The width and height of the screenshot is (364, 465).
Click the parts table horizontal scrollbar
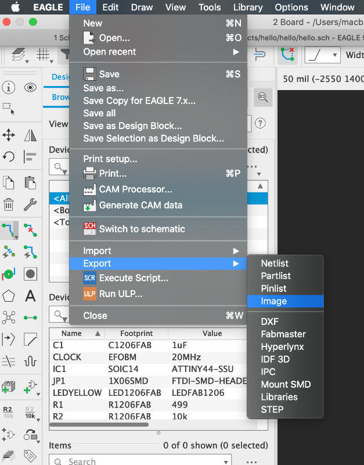click(99, 425)
